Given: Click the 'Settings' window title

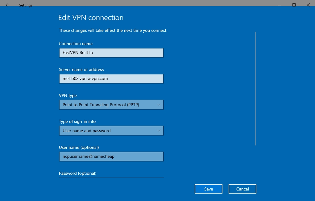Looking at the screenshot, I should (26, 5).
